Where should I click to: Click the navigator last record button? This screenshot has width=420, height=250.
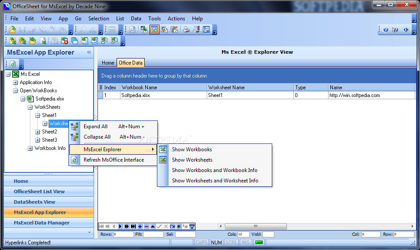(133, 227)
